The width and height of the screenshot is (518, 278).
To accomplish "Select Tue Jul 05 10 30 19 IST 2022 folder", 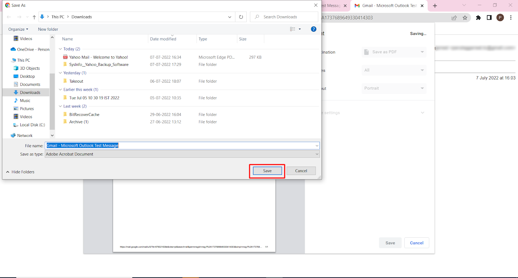I will [x=94, y=98].
